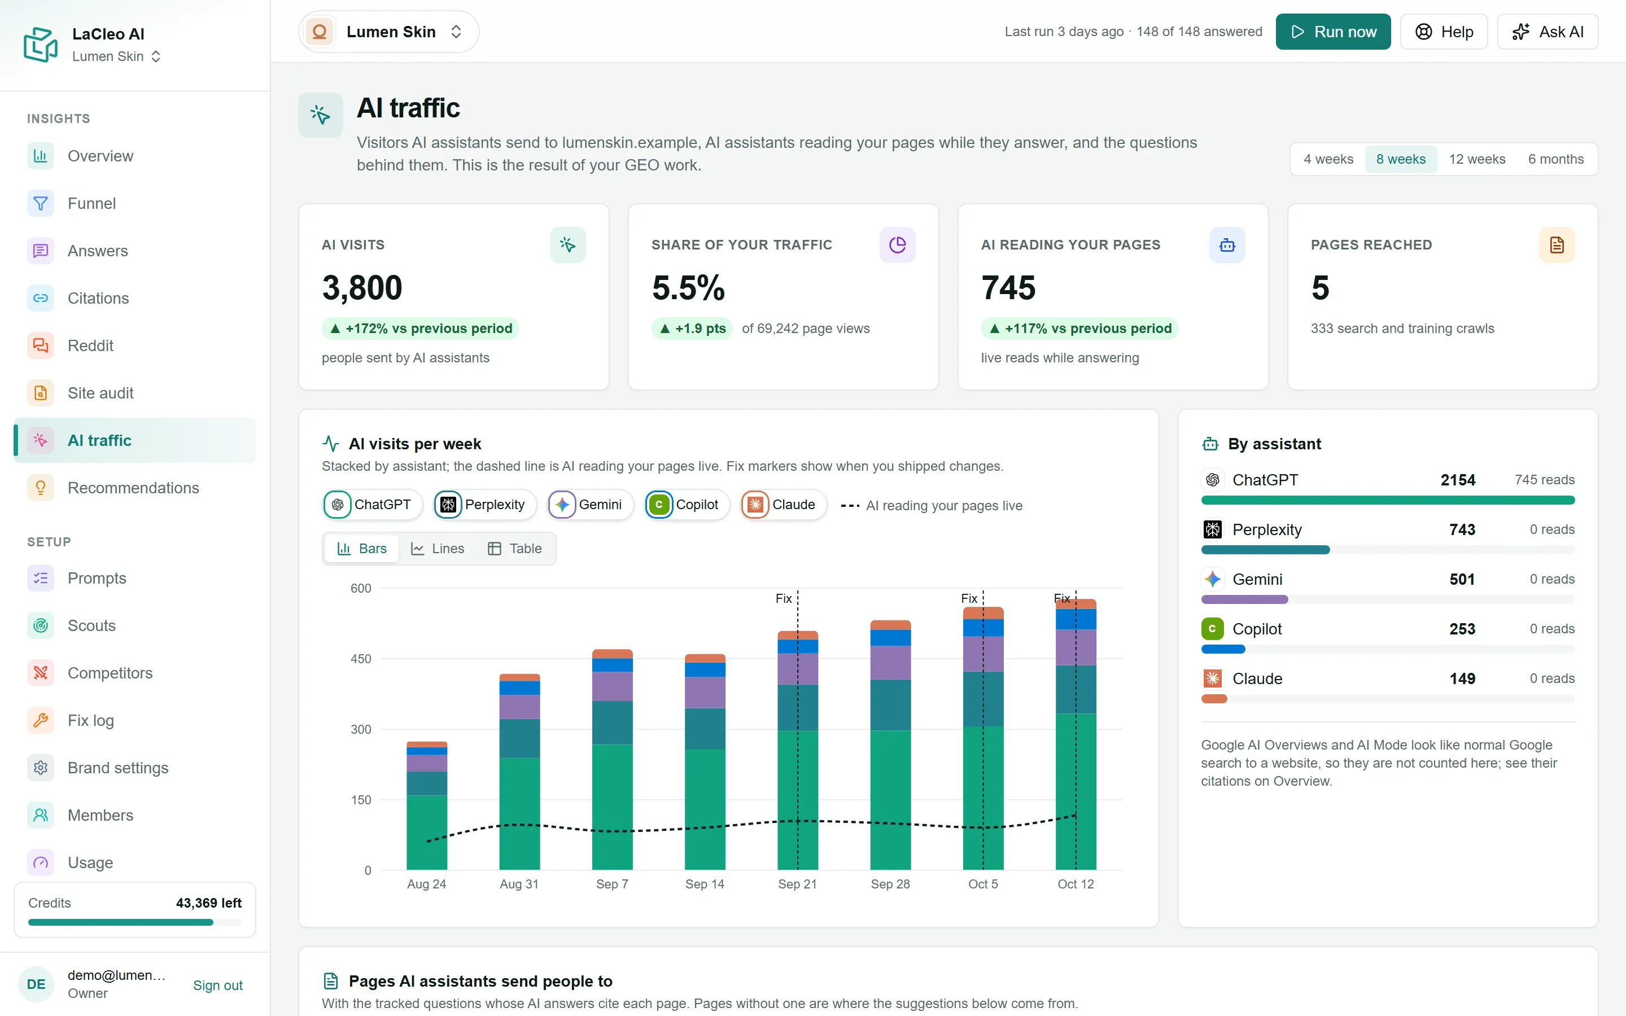Select the 6 months range tab
The width and height of the screenshot is (1626, 1016).
tap(1555, 159)
